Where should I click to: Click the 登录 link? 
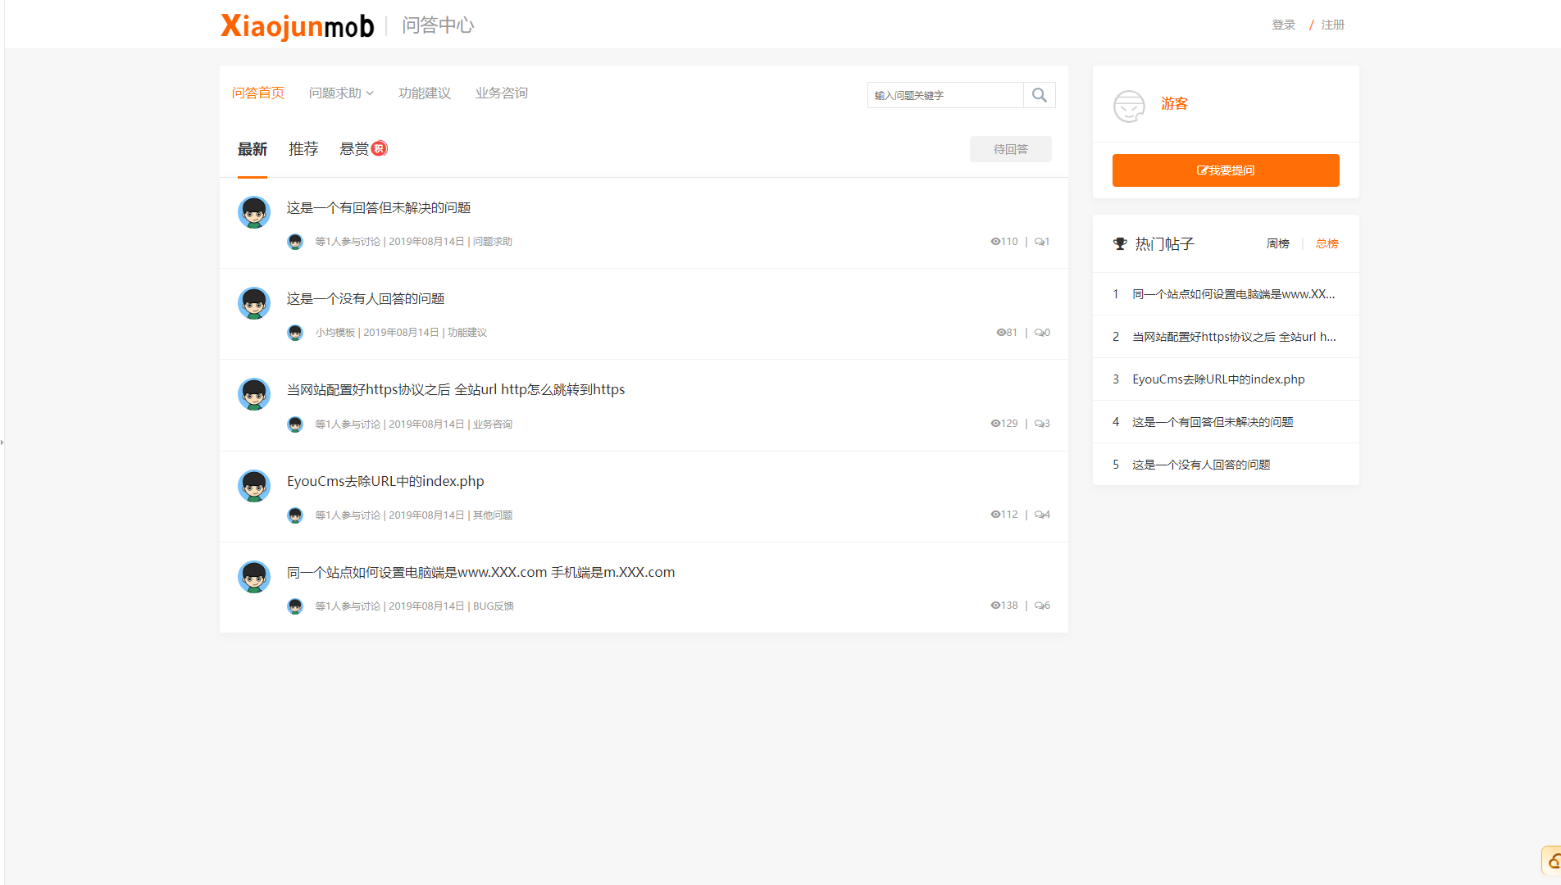[1284, 25]
